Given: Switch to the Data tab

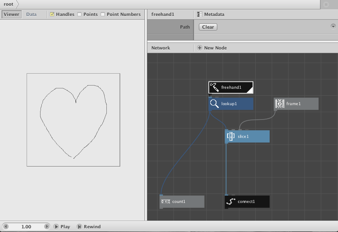Looking at the screenshot, I should 31,14.
